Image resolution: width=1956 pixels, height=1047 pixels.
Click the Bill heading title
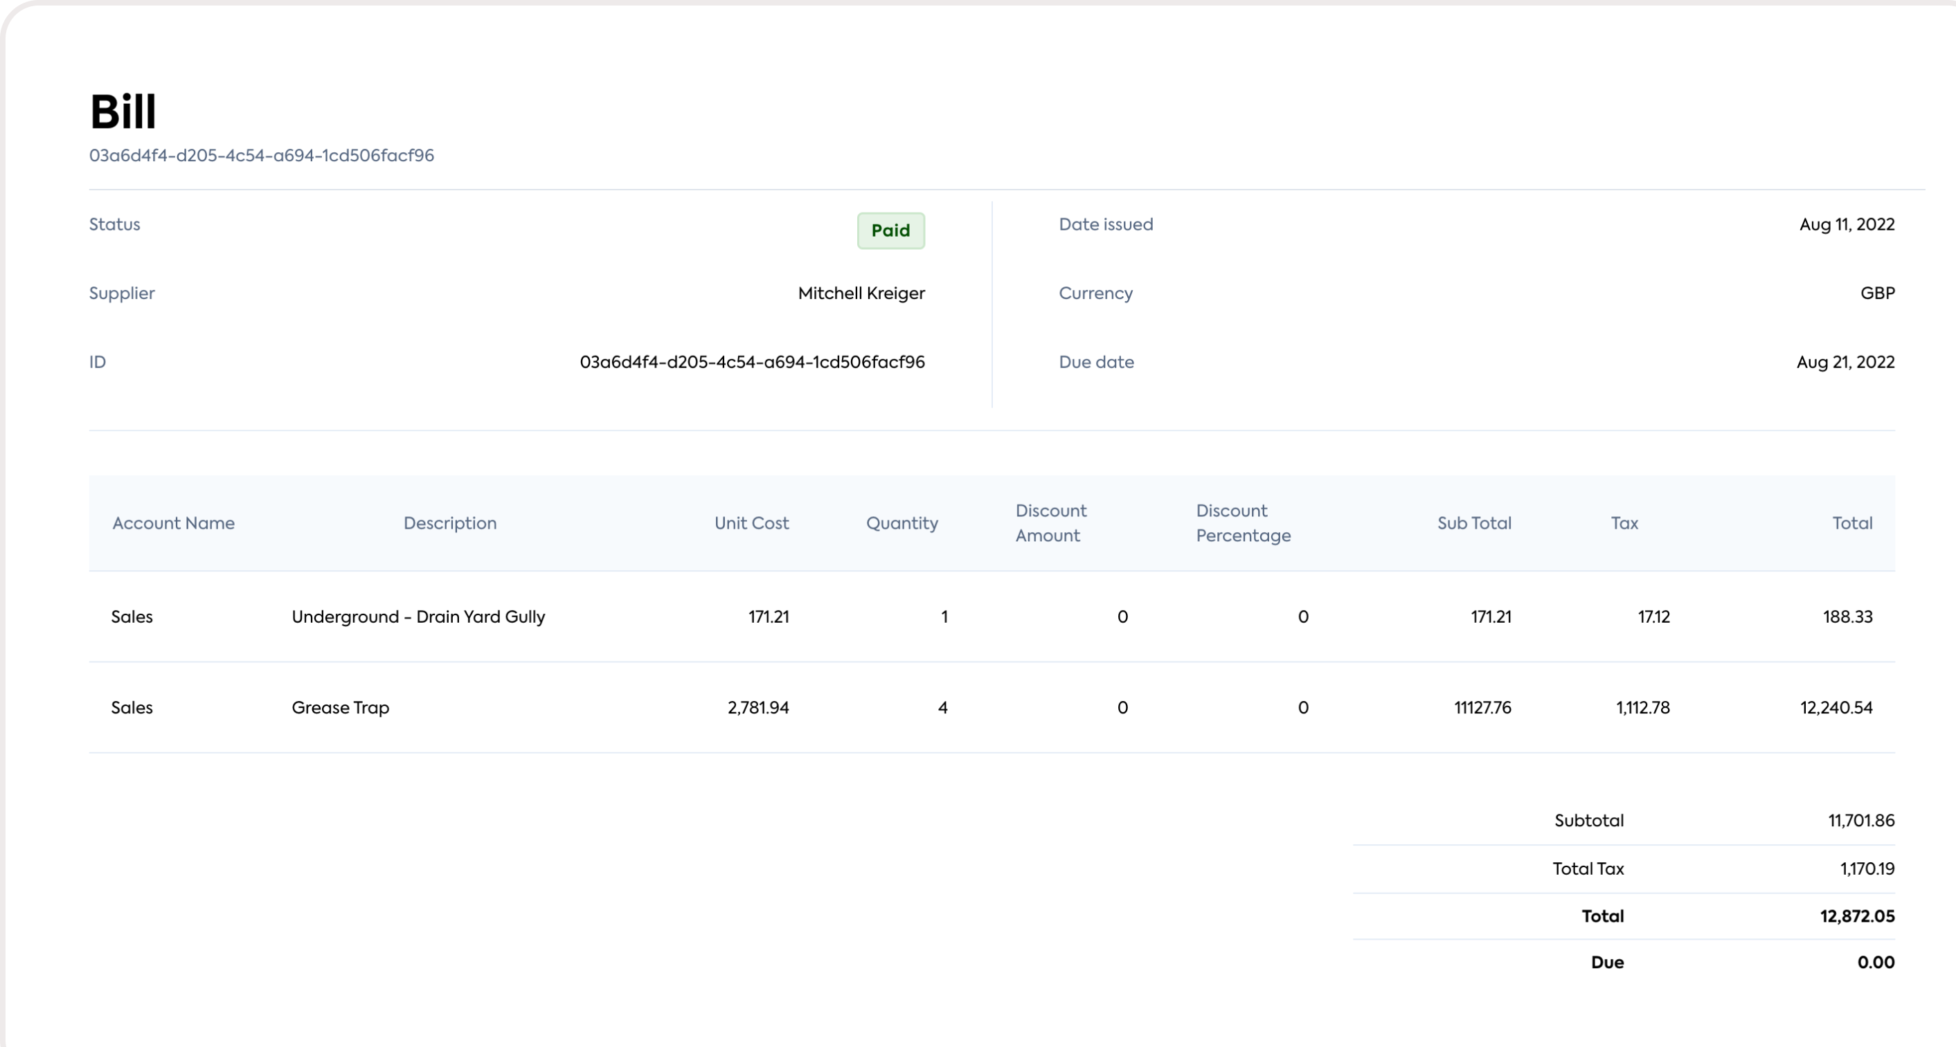tap(123, 112)
